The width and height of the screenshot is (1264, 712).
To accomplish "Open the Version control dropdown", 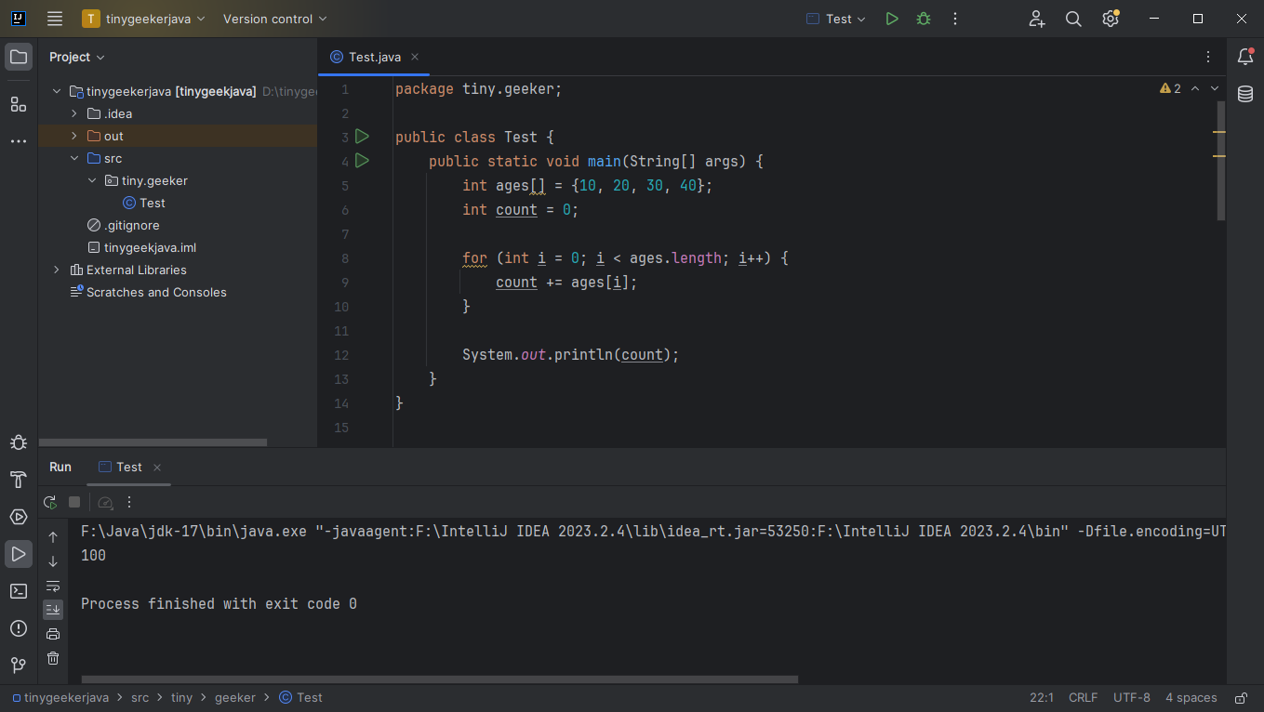I will [x=275, y=19].
